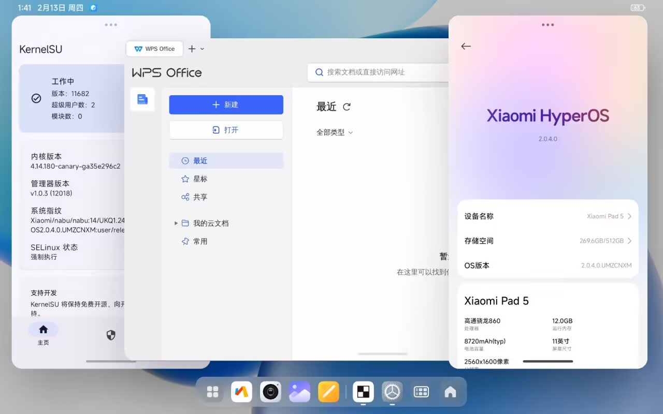Tap the checkmark status icon in KernelSU

(x=36, y=98)
